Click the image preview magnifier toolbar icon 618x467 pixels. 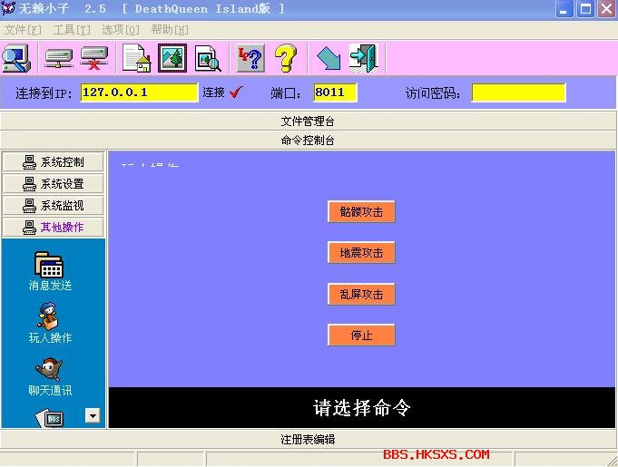coord(208,58)
